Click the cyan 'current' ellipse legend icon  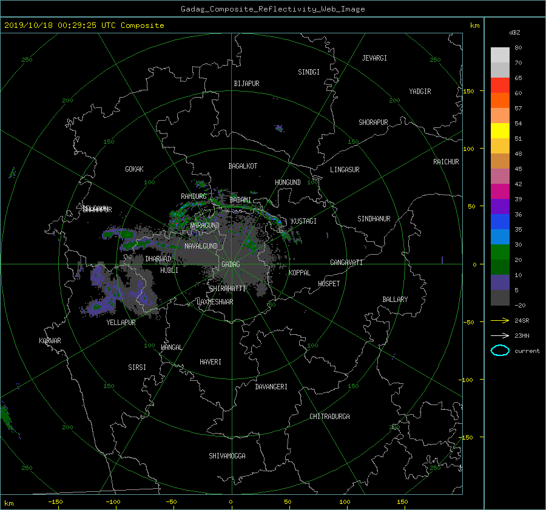pyautogui.click(x=500, y=351)
